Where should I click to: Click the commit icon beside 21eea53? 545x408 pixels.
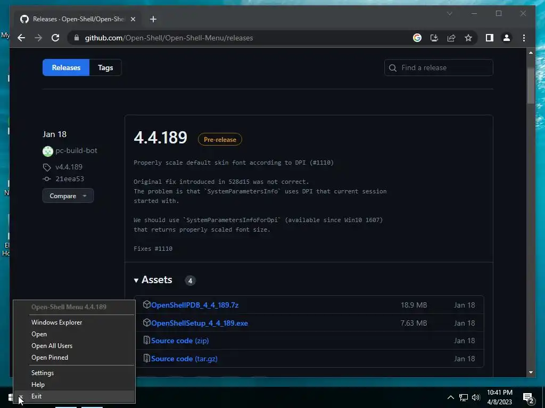(x=47, y=179)
